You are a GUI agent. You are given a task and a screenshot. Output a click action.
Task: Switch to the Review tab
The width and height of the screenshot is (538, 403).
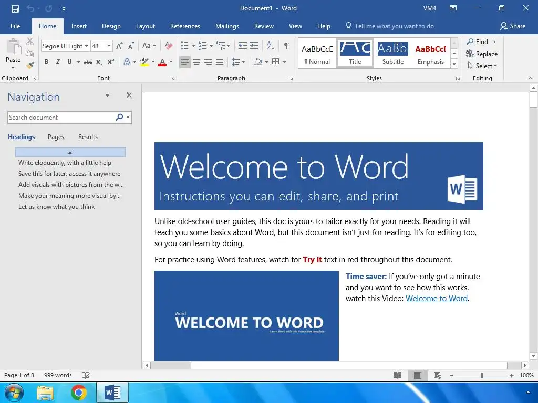[x=264, y=26]
